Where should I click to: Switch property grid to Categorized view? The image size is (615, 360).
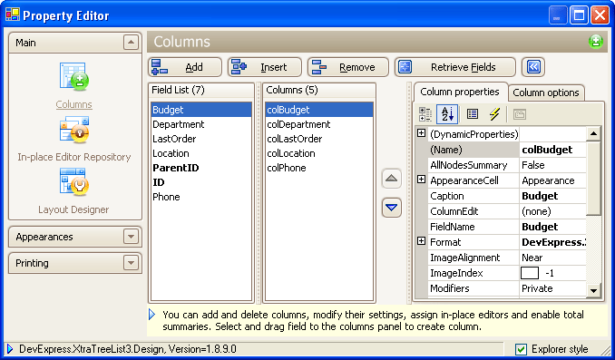425,114
